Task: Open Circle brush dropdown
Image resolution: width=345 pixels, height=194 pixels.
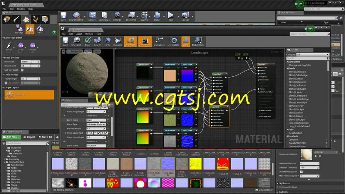Action: (x=25, y=47)
